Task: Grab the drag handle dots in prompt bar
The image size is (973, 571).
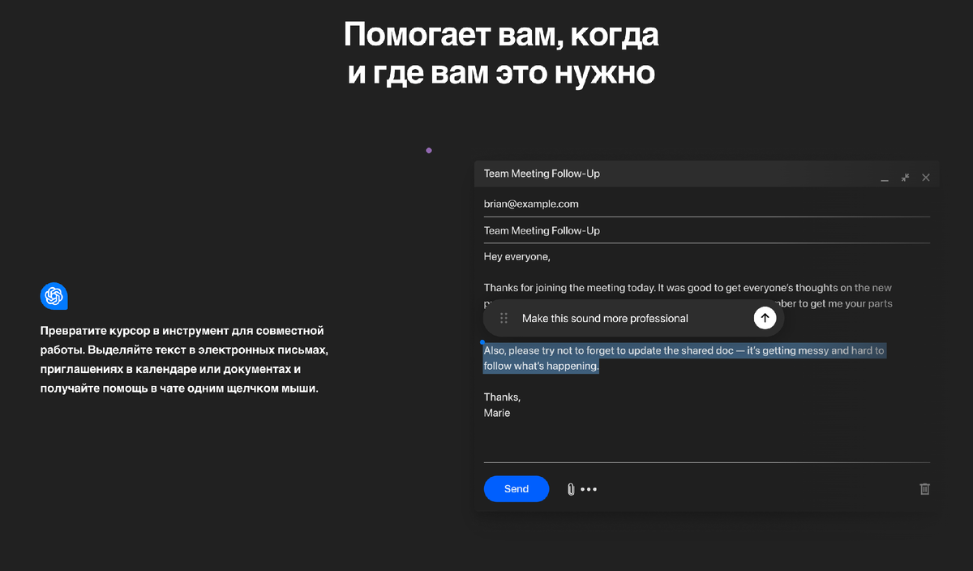Action: [504, 319]
